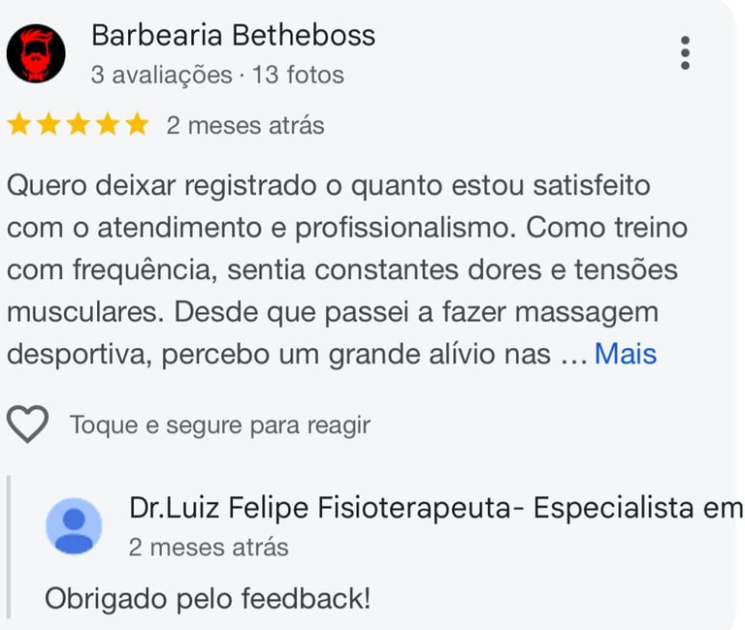Open Dr. Luiz Felipe's blue default avatar
The height and width of the screenshot is (630, 745).
[x=74, y=525]
